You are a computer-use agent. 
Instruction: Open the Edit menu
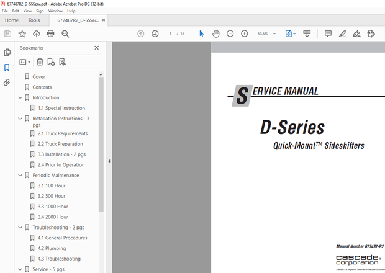(16, 11)
